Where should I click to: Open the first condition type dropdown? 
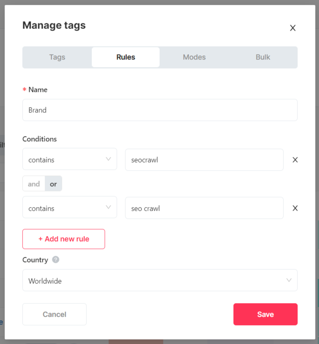(69, 159)
